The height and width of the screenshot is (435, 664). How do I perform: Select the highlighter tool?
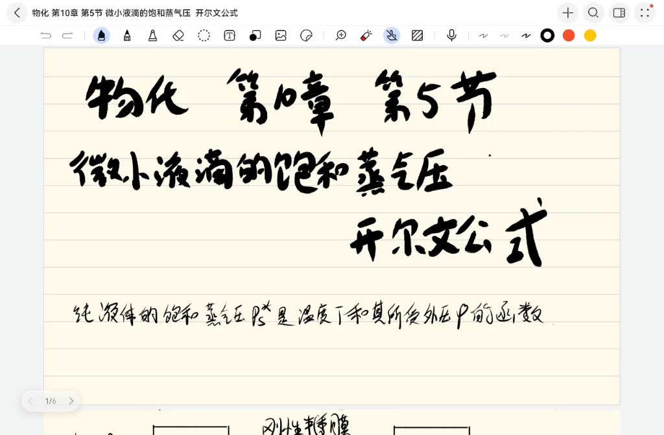coord(152,36)
